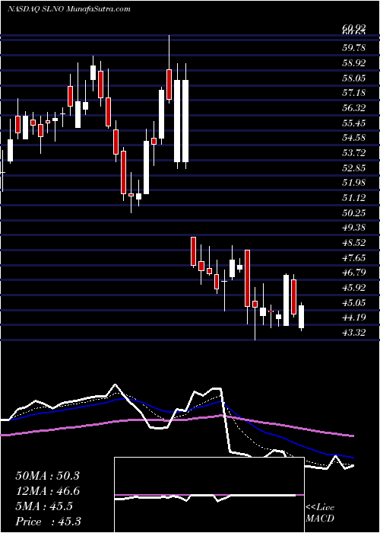380x533 pixels.
Task: Open the MACD inset chart panel
Action: (209, 495)
